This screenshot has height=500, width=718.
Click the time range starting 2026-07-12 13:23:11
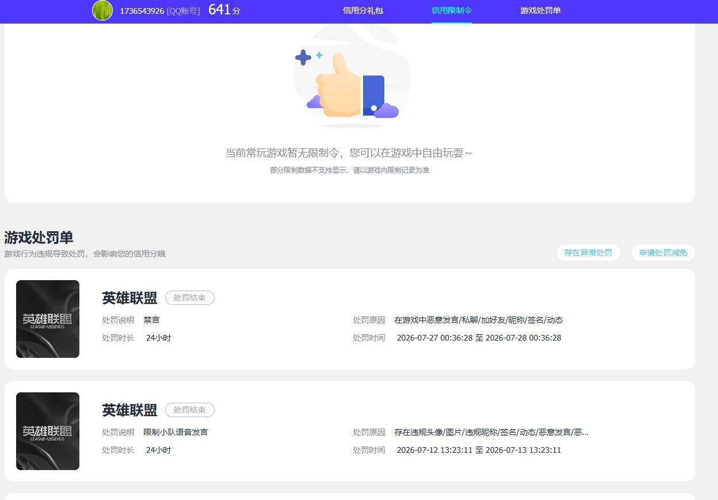(x=479, y=450)
